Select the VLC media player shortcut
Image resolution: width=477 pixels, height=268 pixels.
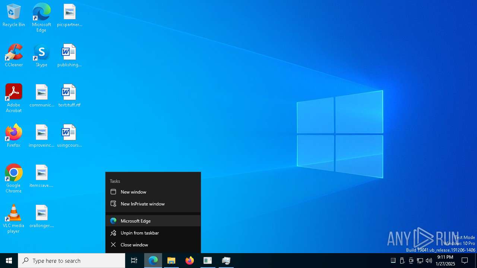tap(14, 219)
